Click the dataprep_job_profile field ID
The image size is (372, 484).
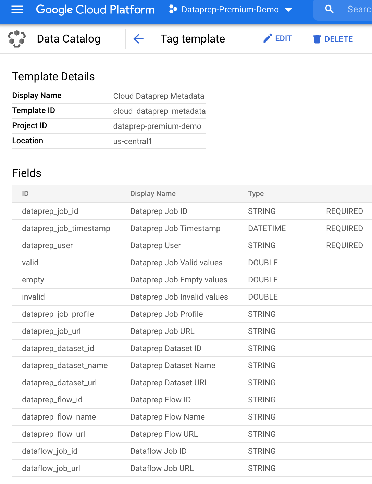(58, 314)
